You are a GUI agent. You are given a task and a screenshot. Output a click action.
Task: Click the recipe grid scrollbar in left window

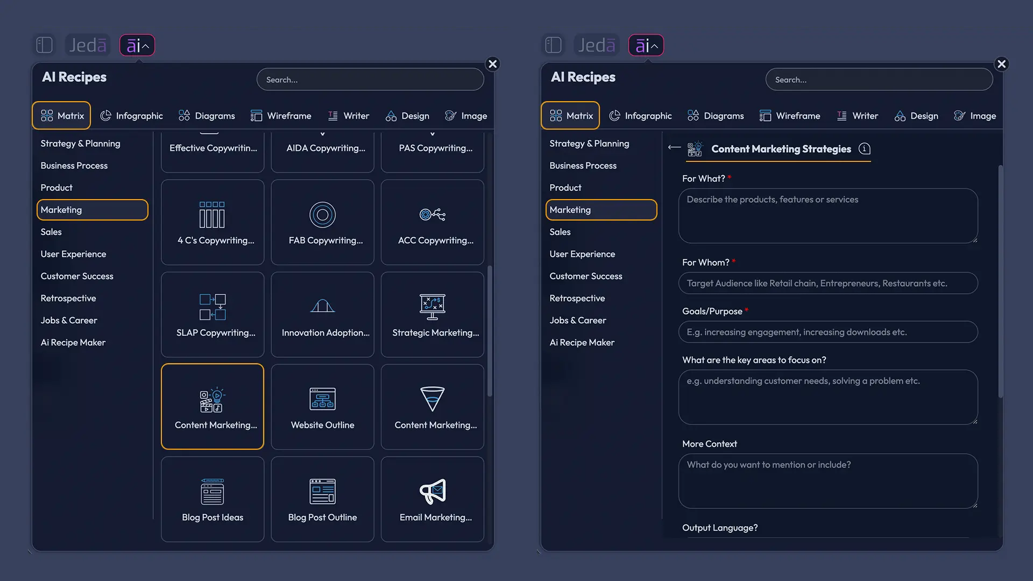pyautogui.click(x=490, y=331)
